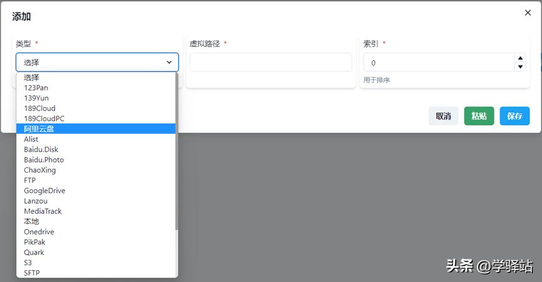Select 139Yun storage type
Screen dimensions: 542x282
click(96, 98)
